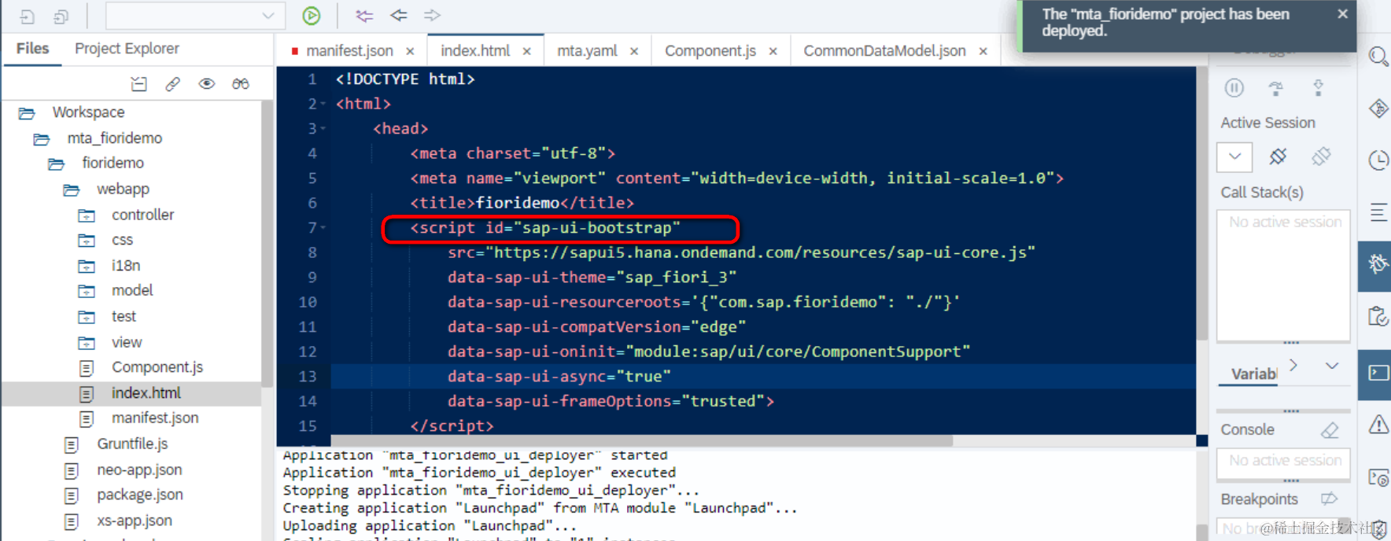Close the index.html tab
The height and width of the screenshot is (541, 1391).
(x=526, y=51)
